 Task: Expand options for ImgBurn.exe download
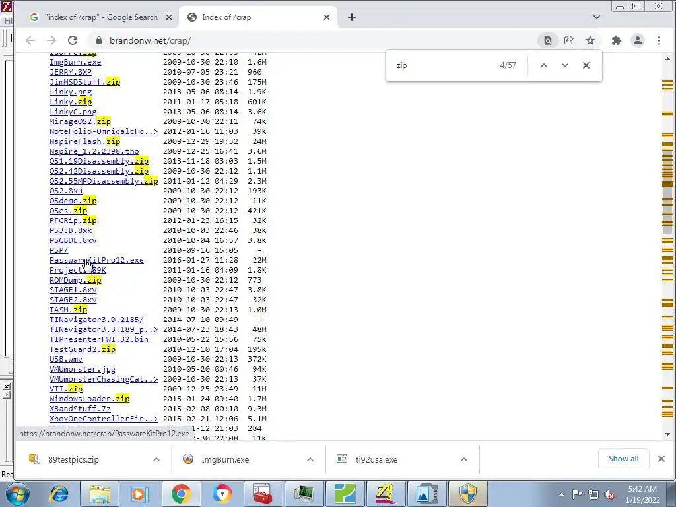tap(310, 459)
